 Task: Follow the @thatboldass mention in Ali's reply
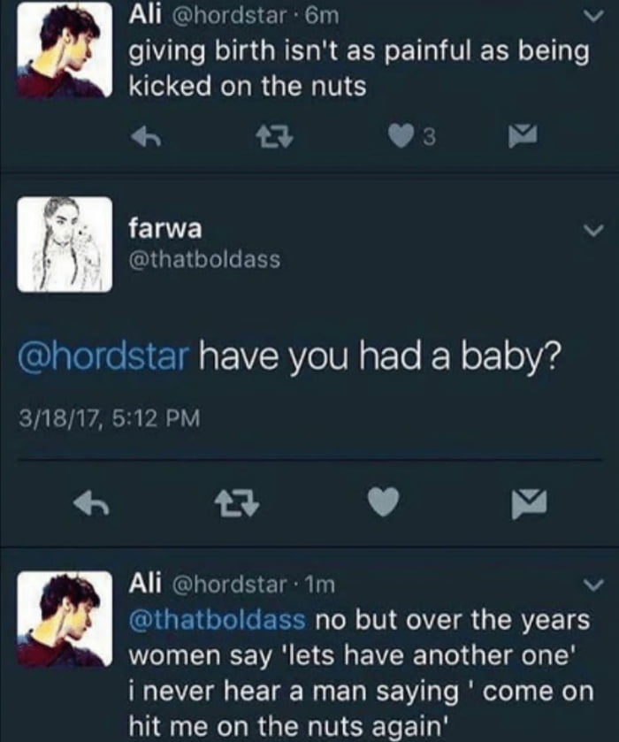[x=218, y=619]
